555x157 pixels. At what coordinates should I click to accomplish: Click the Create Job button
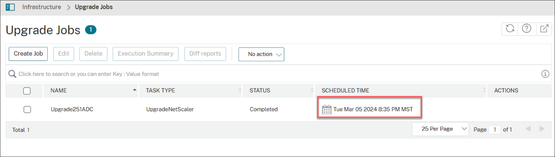point(28,54)
